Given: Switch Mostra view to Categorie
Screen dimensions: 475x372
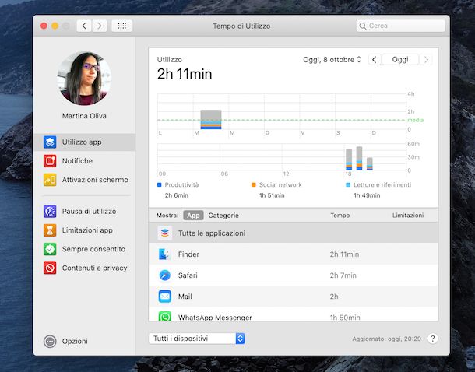Looking at the screenshot, I should [223, 216].
